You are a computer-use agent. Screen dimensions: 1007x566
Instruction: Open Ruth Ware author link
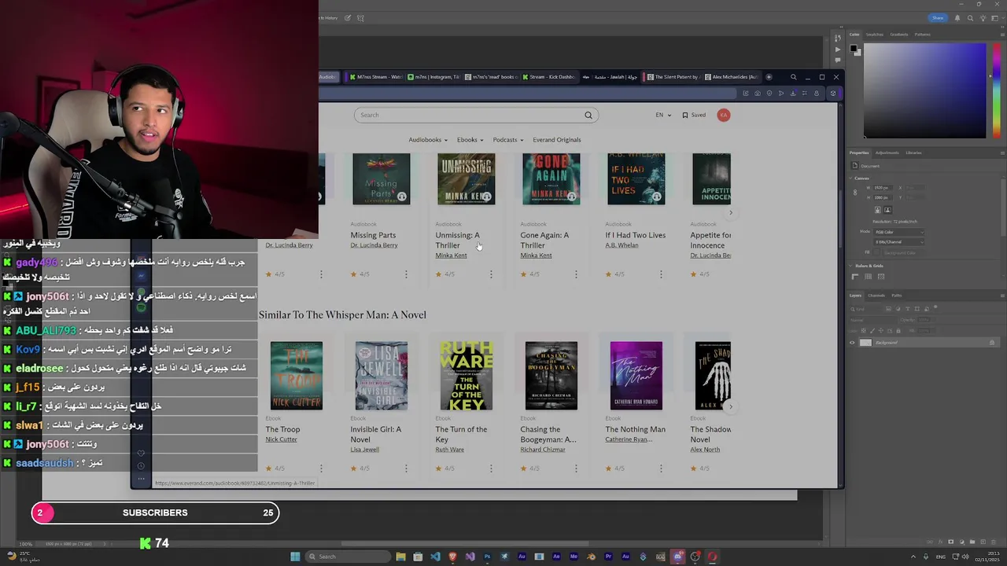tap(449, 450)
